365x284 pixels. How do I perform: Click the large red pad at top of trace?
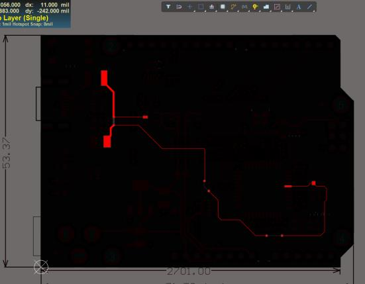(104, 78)
